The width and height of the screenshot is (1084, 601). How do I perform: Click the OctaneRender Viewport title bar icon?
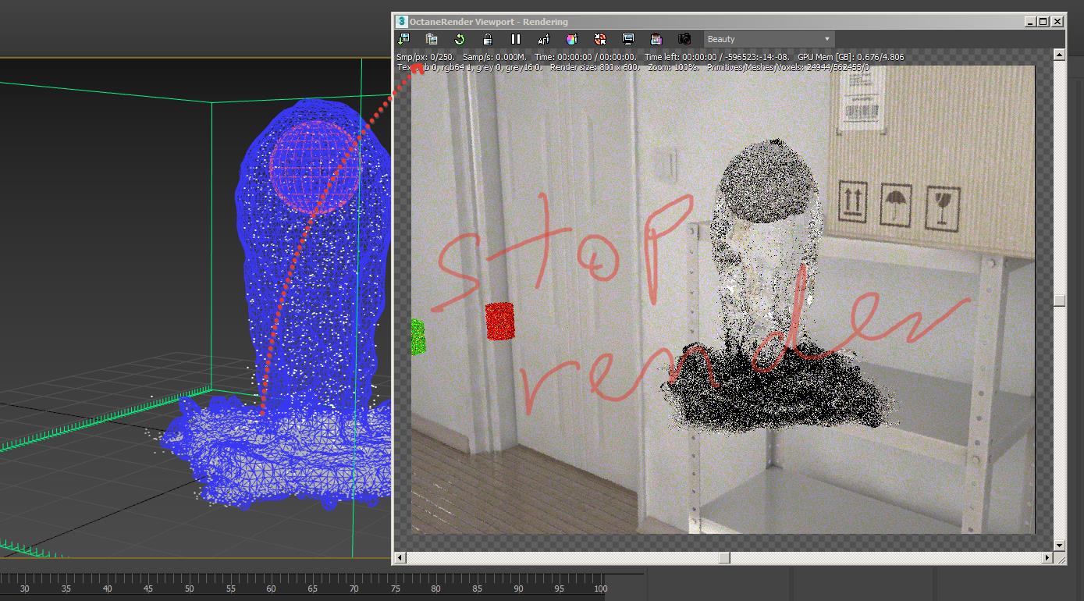[402, 22]
